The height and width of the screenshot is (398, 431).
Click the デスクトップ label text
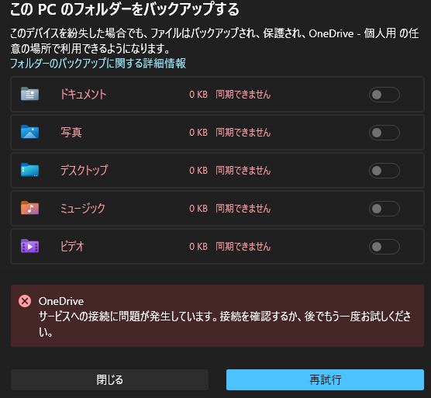pos(84,170)
